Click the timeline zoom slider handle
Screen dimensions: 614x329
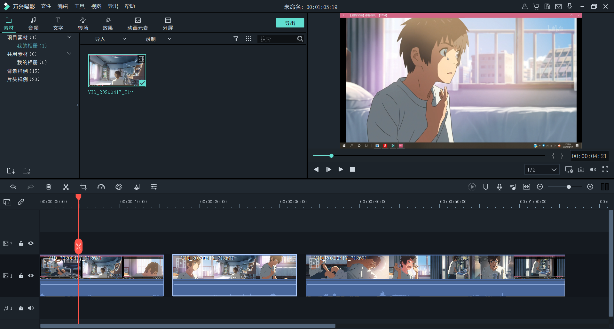(569, 187)
